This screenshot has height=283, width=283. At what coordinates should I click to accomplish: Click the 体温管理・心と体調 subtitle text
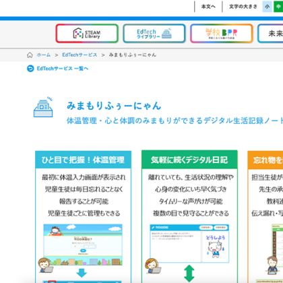pos(175,121)
